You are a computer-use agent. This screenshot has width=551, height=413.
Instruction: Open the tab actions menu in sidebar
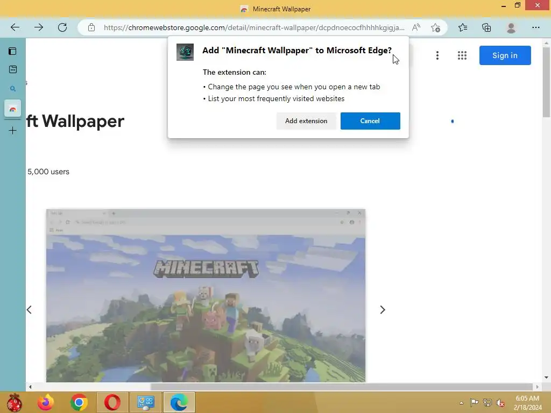click(x=13, y=51)
